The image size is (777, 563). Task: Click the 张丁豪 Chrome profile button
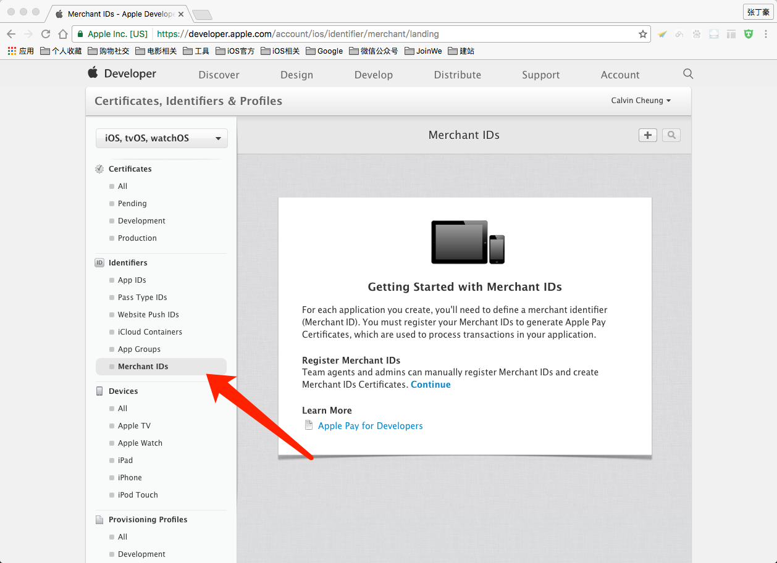click(758, 12)
